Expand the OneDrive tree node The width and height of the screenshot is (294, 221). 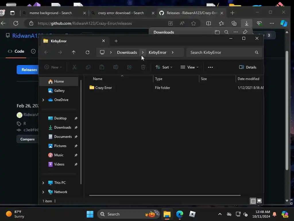[x=43, y=100]
